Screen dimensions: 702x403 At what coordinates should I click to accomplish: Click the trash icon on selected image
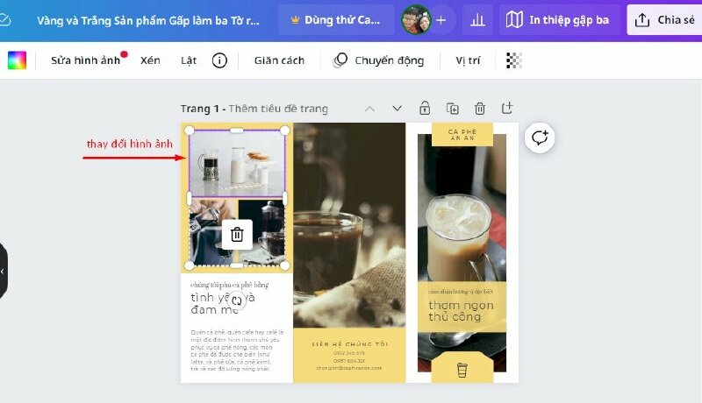click(x=237, y=234)
